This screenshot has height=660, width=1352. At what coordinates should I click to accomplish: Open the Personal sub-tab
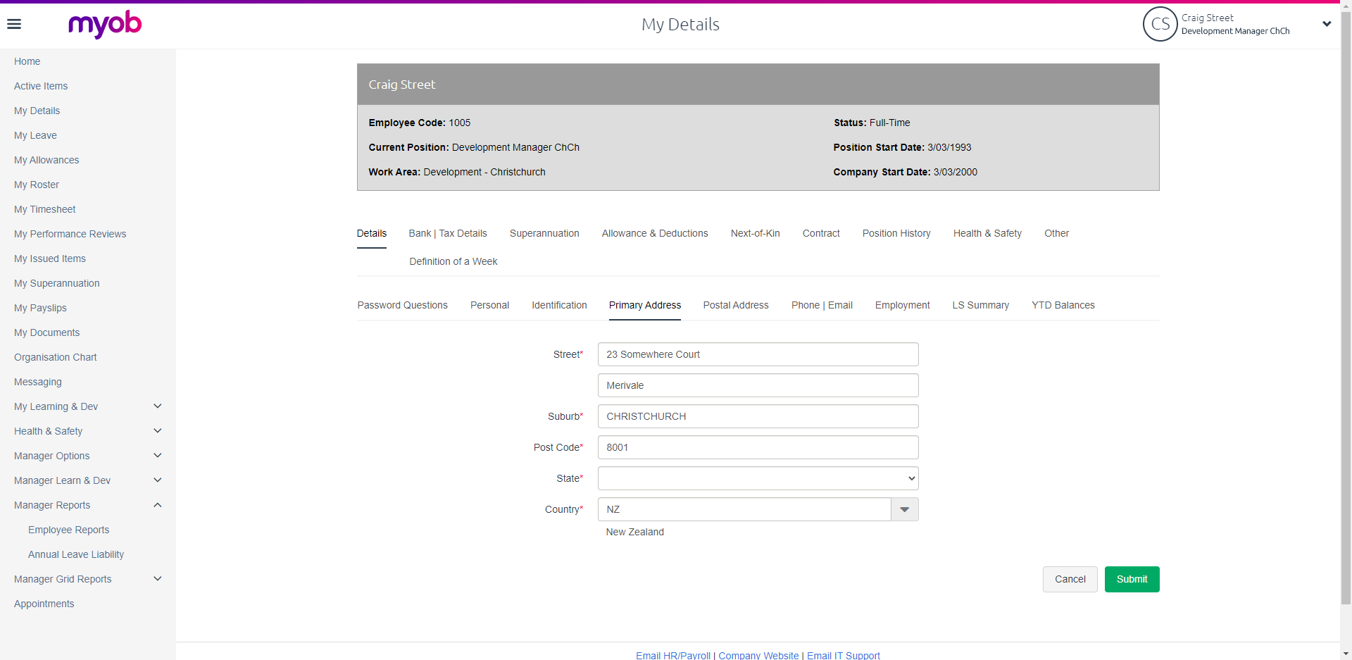pyautogui.click(x=489, y=305)
